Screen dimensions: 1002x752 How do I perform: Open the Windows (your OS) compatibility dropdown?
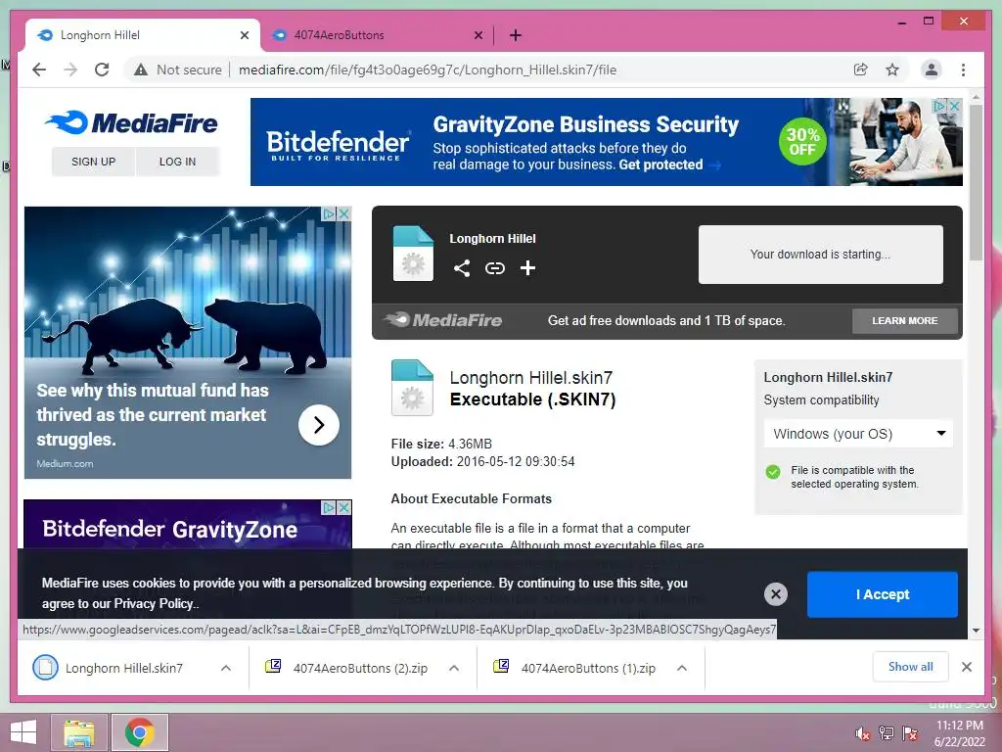858,434
